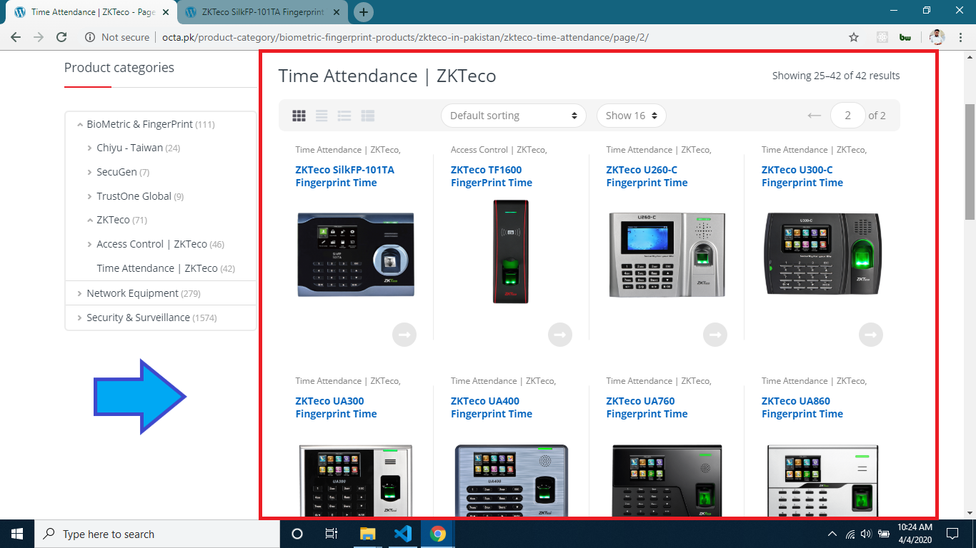Open the Windows Start menu
976x548 pixels.
point(17,534)
